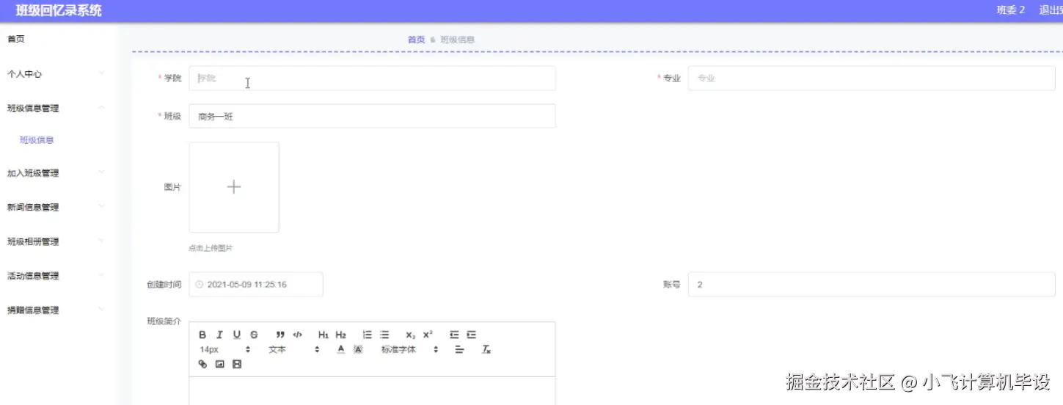This screenshot has height=405, width=1063.
Task: Click the 班委 2 user label
Action: [1010, 10]
